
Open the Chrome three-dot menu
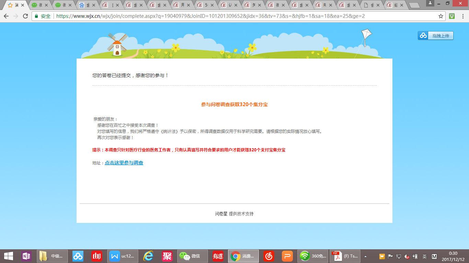[462, 16]
